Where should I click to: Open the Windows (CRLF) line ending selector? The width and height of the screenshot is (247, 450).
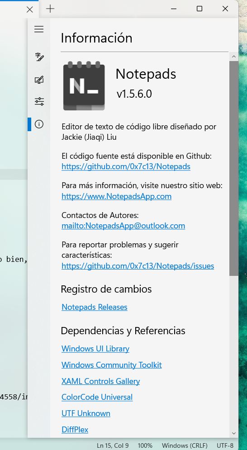[185, 445]
